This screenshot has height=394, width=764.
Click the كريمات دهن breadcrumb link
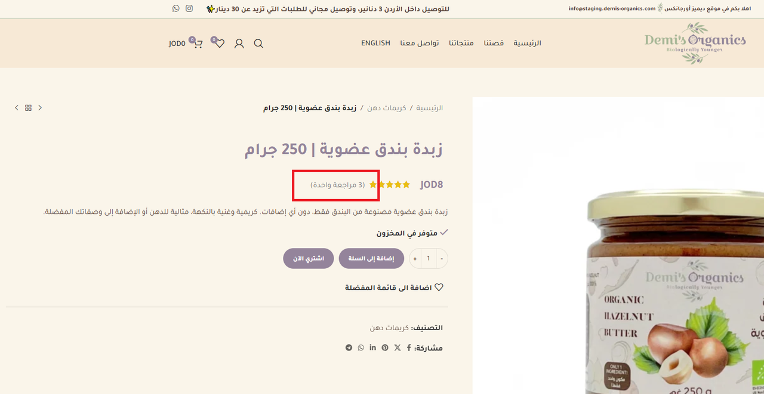coord(387,108)
